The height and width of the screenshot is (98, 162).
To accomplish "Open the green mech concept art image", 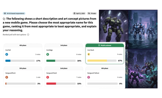I will click(x=114, y=26).
